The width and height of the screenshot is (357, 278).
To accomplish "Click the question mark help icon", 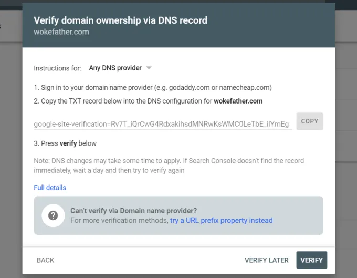I will coord(53,215).
